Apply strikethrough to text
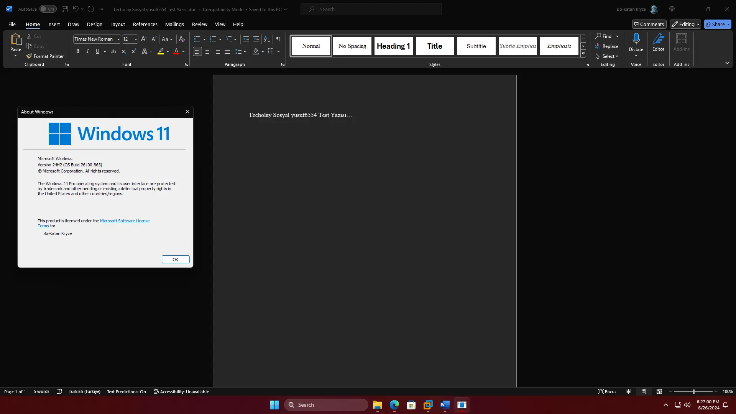This screenshot has height=414, width=736. (113, 51)
